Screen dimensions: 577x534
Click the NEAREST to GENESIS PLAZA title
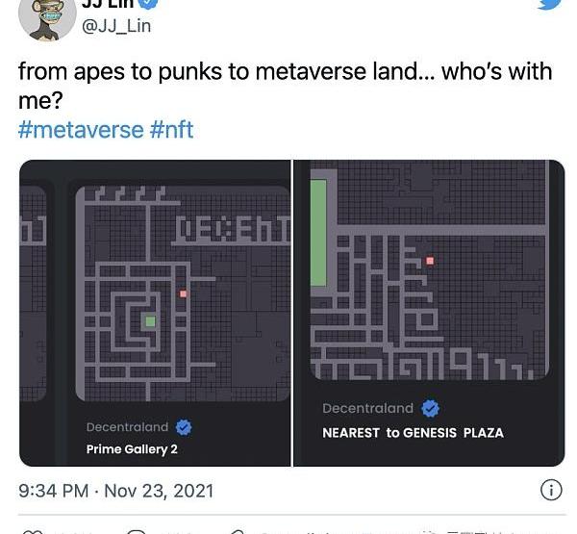tap(413, 433)
